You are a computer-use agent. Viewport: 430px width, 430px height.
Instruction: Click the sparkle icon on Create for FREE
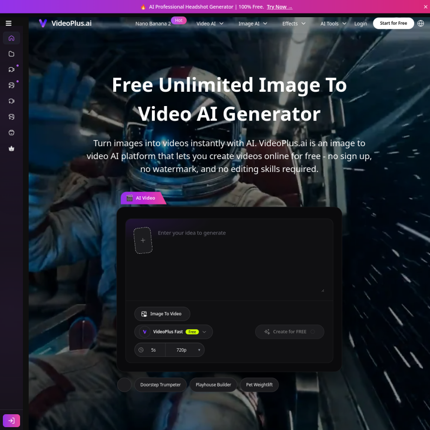click(x=267, y=332)
